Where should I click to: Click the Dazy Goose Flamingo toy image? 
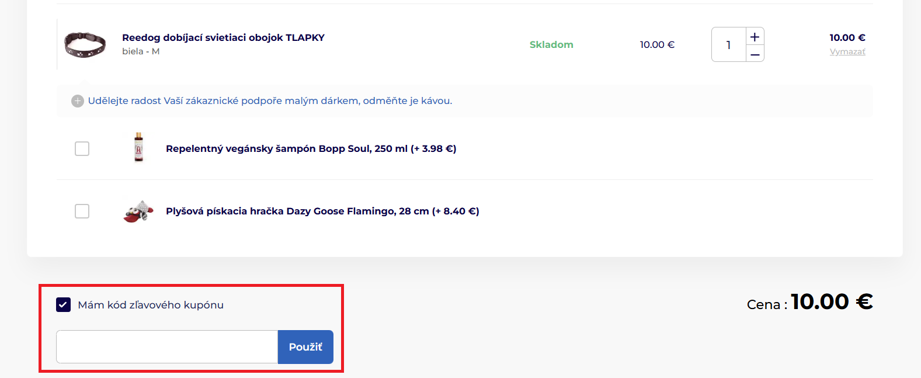coord(138,211)
